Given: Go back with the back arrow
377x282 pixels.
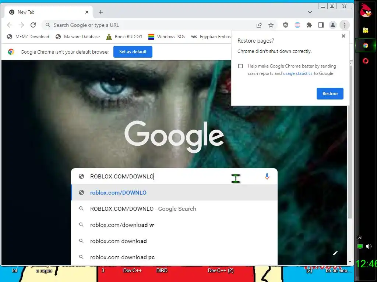Looking at the screenshot, I should click(x=10, y=25).
